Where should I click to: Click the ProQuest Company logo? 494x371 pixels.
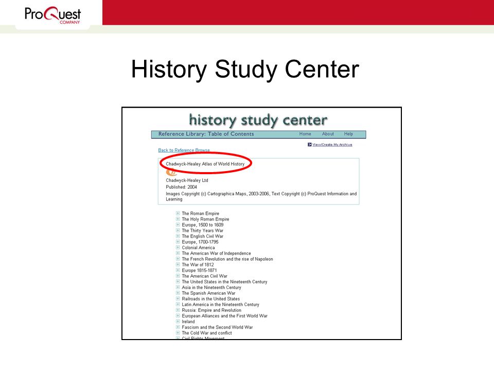point(52,15)
